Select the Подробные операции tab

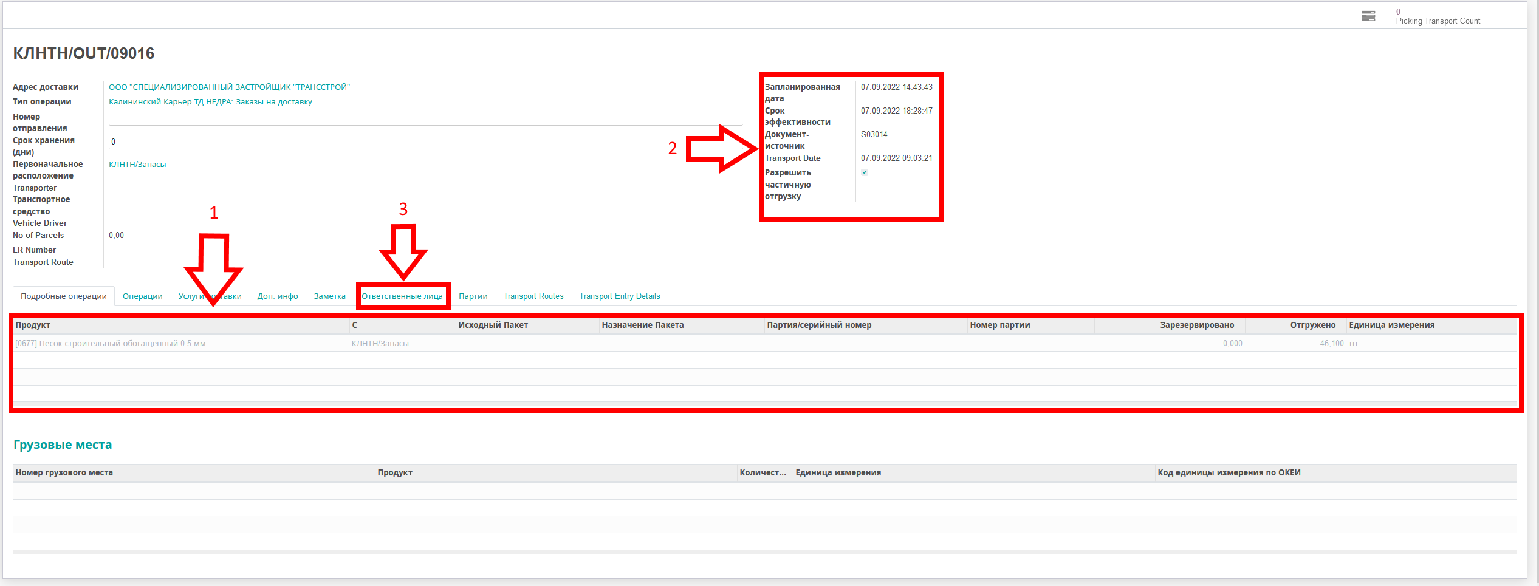[64, 296]
